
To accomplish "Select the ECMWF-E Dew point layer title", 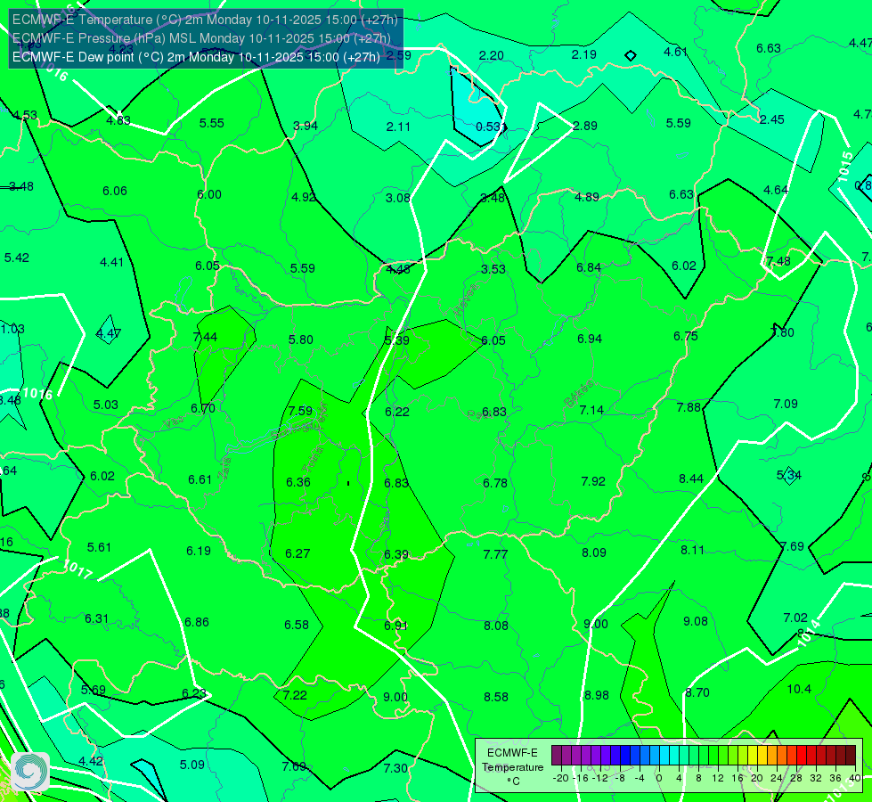I will click(196, 57).
